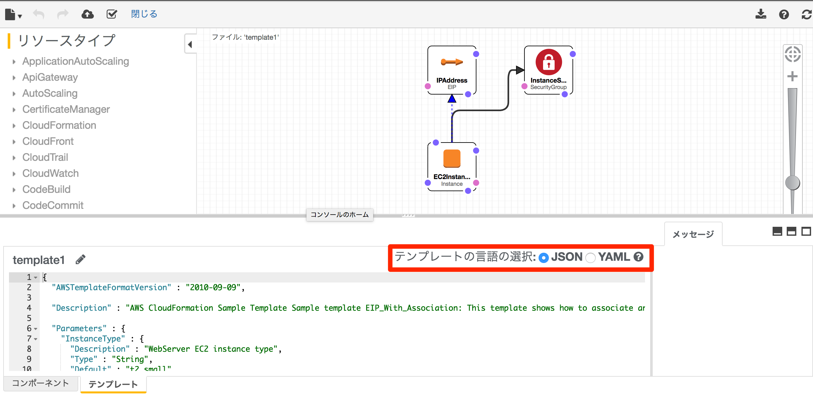The image size is (813, 394).
Task: Click the zoom slider handle
Action: coord(792,183)
